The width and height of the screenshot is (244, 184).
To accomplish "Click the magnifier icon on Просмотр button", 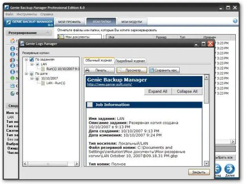I will [x=120, y=70].
